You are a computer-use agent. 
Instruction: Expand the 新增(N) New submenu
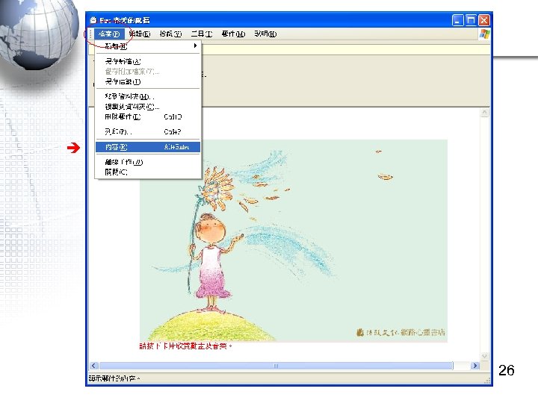pos(148,46)
